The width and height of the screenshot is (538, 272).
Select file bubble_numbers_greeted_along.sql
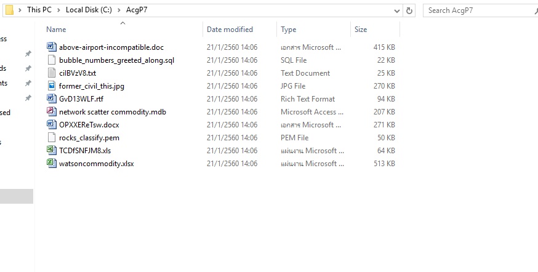coord(116,60)
